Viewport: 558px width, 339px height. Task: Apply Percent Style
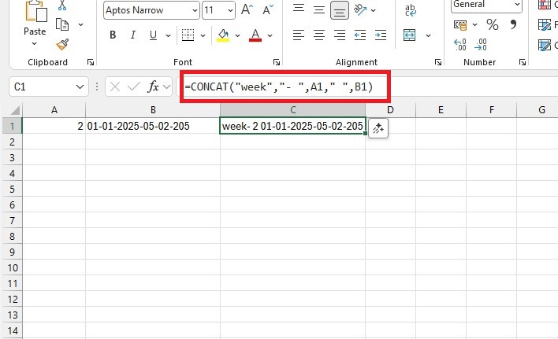(x=493, y=25)
